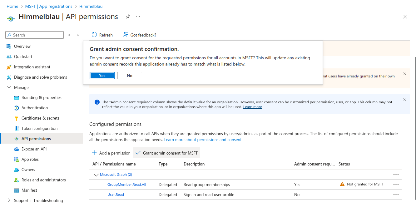416x212 pixels.
Task: Go to Home breadcrumb
Action: click(x=12, y=6)
